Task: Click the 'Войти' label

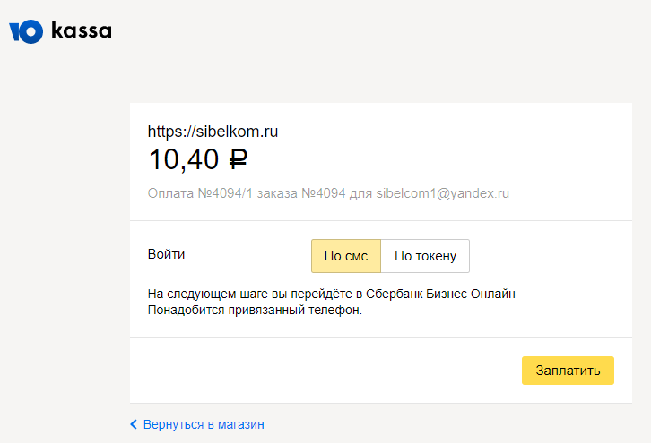Action: pyautogui.click(x=166, y=254)
